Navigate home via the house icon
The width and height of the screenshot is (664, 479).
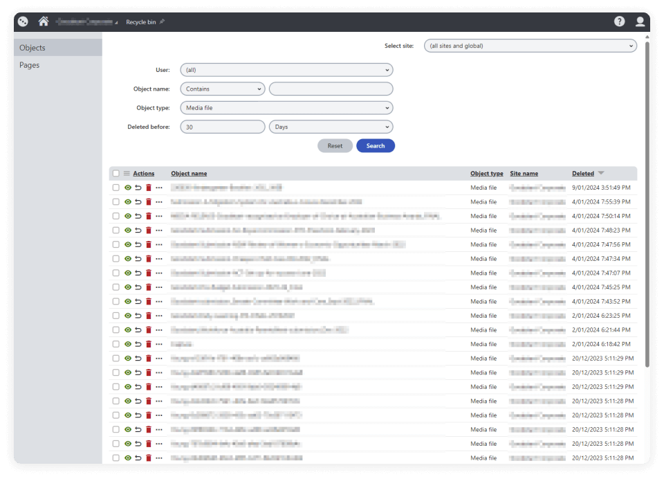pyautogui.click(x=43, y=21)
